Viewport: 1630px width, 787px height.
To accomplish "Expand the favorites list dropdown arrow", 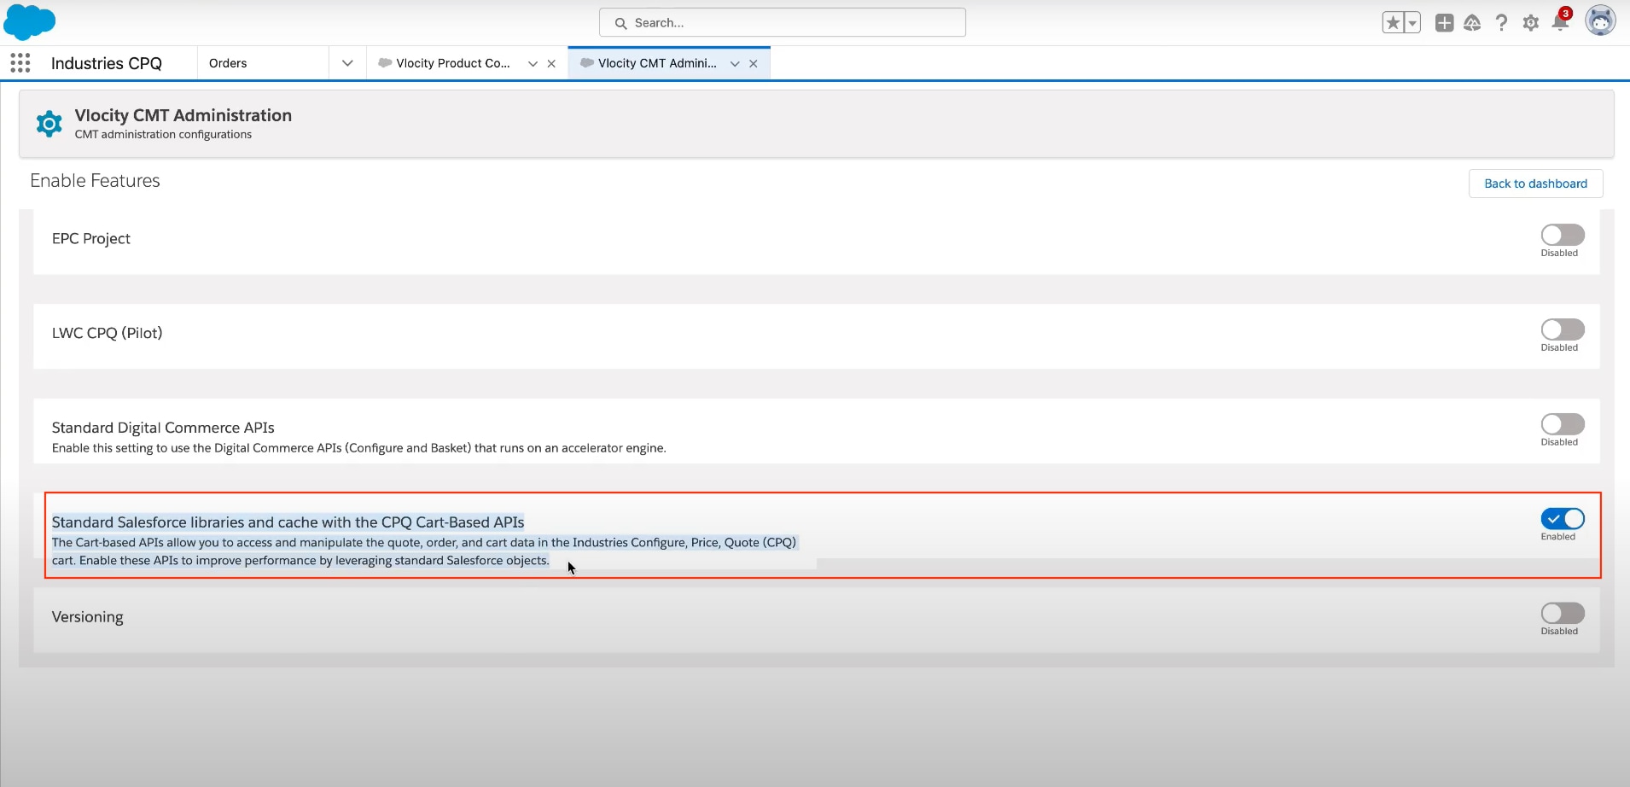I will tap(1412, 23).
